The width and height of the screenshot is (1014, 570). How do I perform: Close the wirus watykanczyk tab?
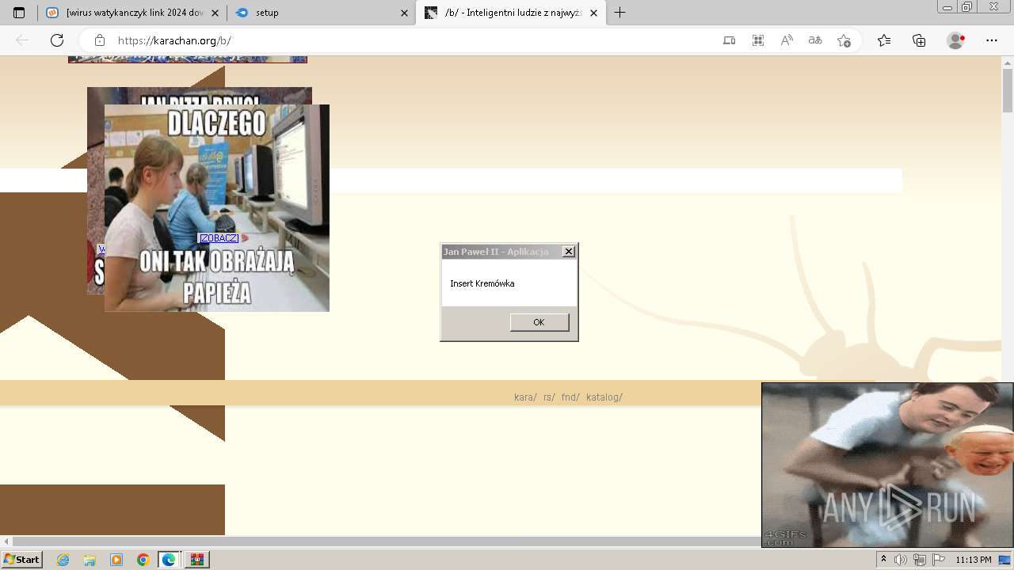(215, 13)
